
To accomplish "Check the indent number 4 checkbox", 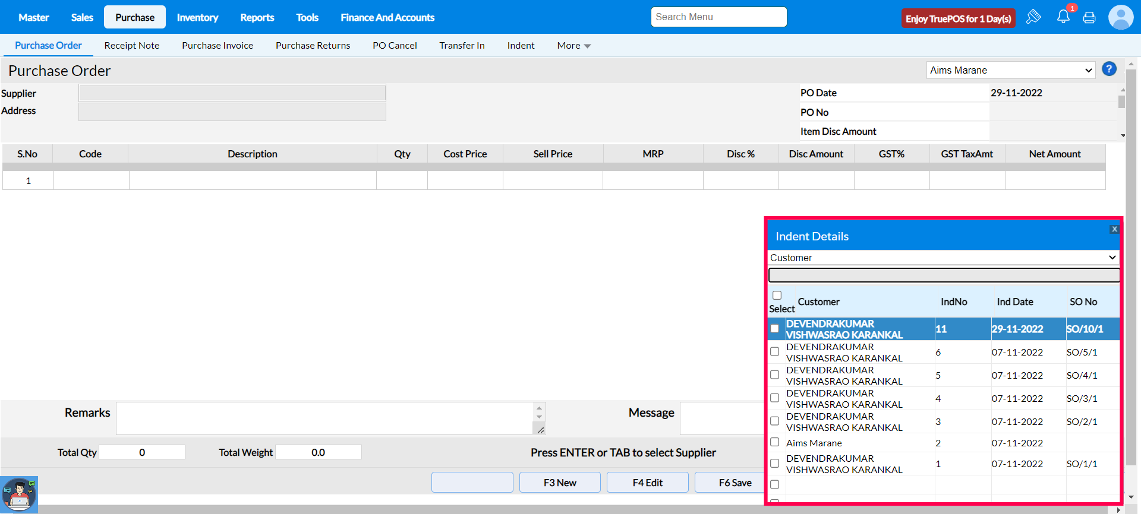I will (x=774, y=398).
